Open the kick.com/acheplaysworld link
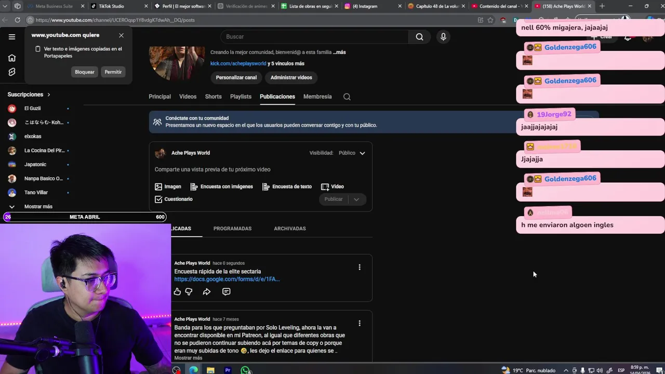Image resolution: width=665 pixels, height=374 pixels. (x=238, y=63)
